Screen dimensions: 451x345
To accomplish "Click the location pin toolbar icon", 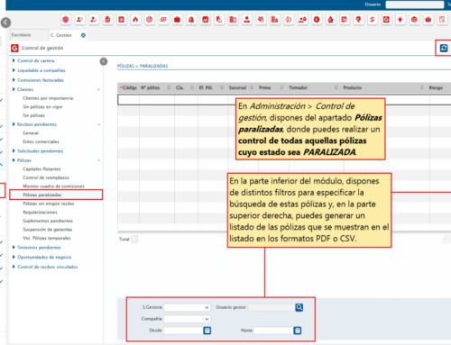I will 358,20.
